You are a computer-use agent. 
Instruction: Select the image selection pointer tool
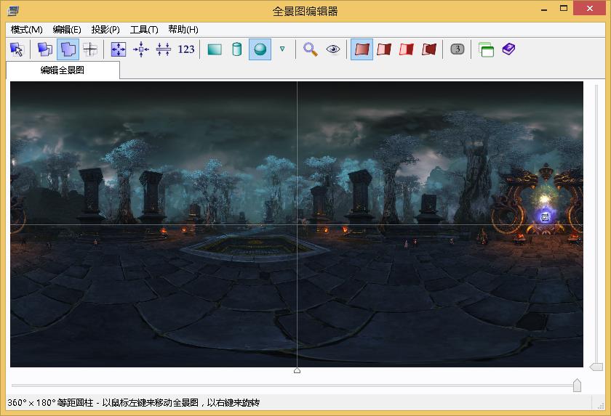(17, 49)
